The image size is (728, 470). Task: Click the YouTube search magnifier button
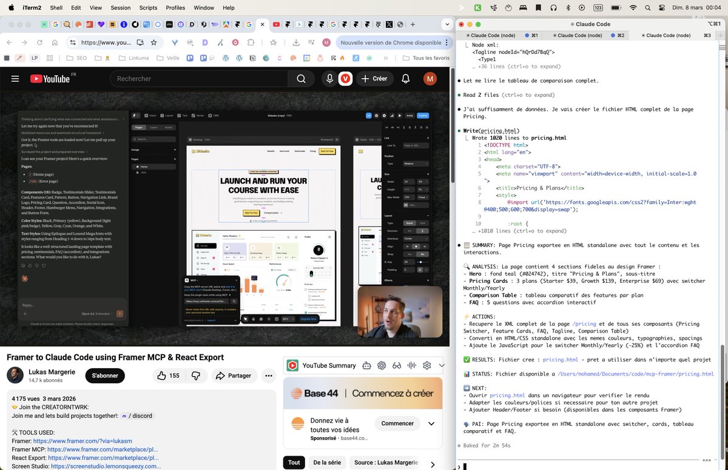[x=301, y=79]
